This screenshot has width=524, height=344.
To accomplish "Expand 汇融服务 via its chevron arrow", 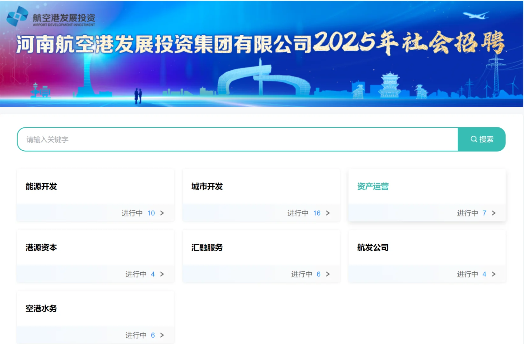I will [x=328, y=274].
